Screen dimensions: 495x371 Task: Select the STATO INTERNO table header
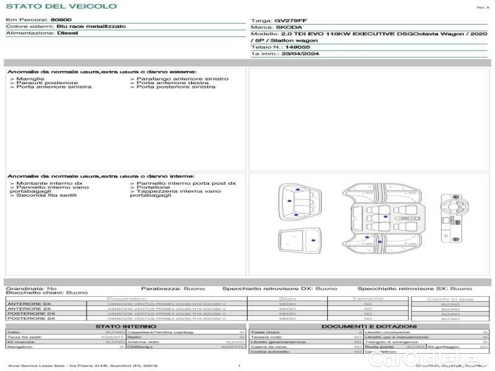pyautogui.click(x=126, y=326)
